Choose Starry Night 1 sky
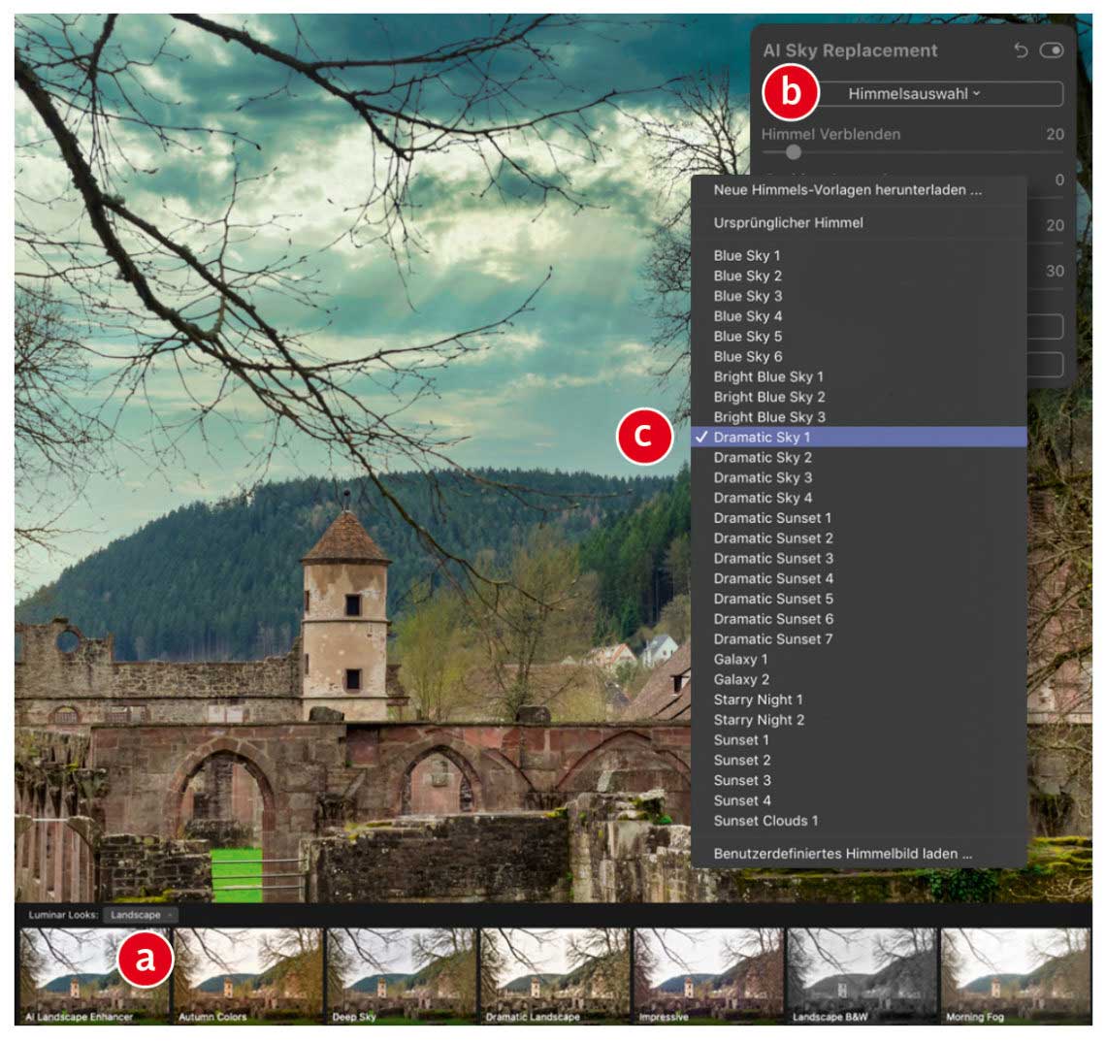Screen dimensions: 1106x1042 (x=758, y=700)
